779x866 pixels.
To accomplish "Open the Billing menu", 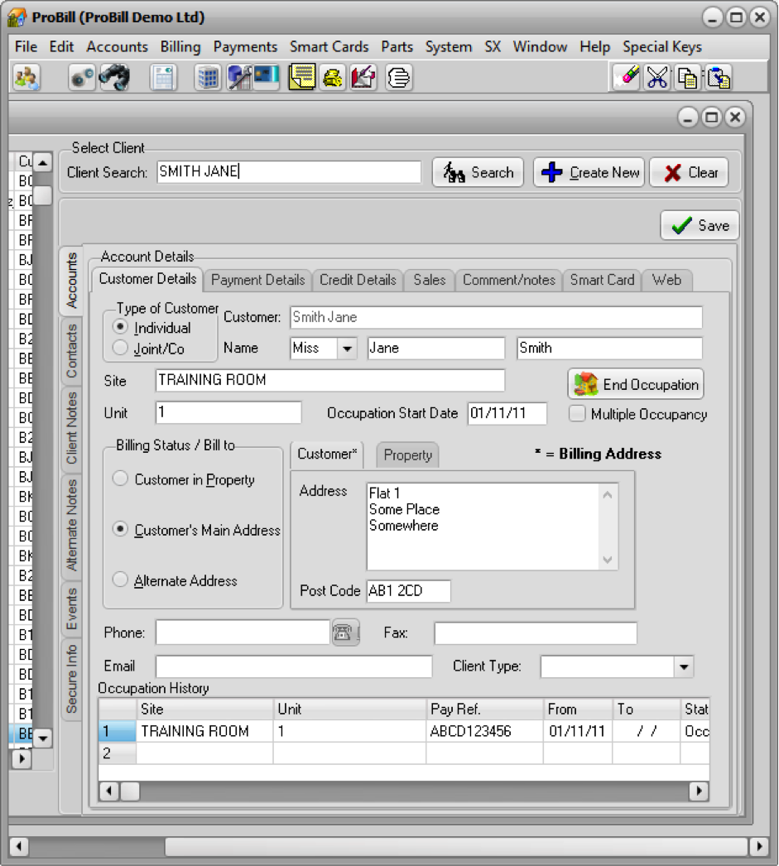I will (180, 47).
